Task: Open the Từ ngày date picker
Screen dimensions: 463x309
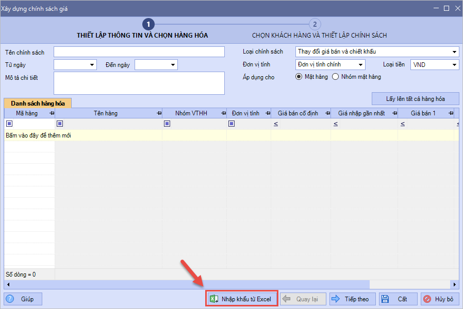Action: [92, 65]
